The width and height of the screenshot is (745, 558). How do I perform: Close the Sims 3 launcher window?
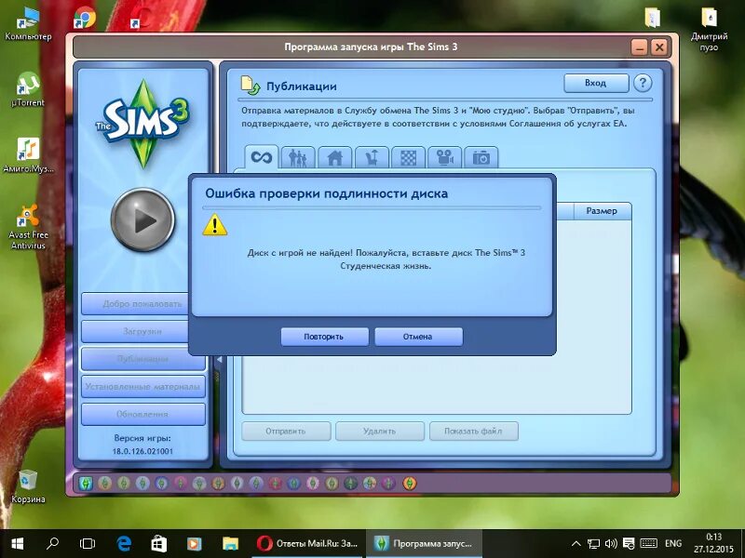(659, 47)
